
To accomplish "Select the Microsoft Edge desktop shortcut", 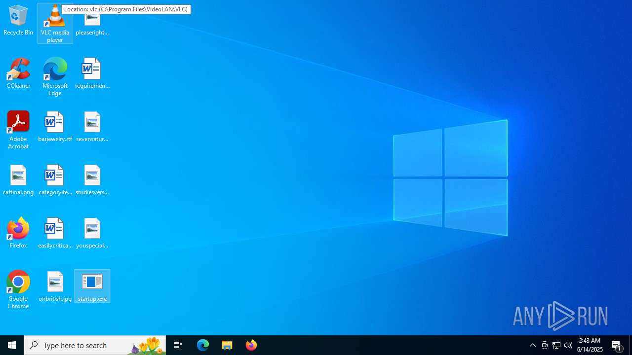I will [55, 77].
